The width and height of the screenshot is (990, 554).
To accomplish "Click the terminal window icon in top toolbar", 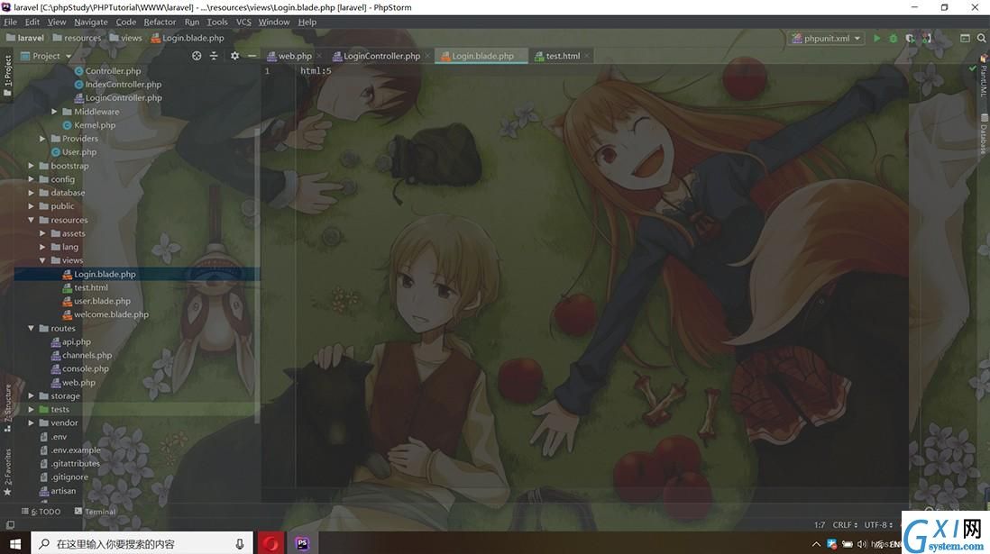I will [965, 39].
